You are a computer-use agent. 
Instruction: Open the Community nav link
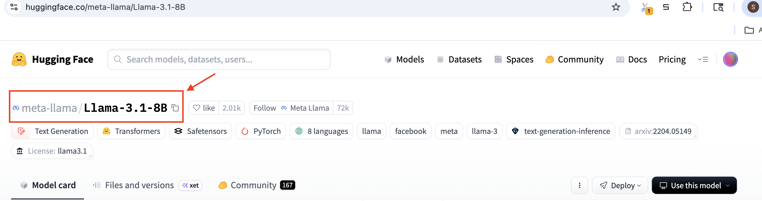click(x=574, y=60)
